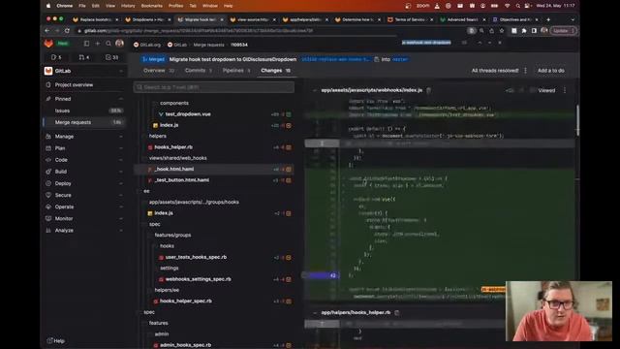Open pinned Merge requests link
This screenshot has width=620, height=349.
(x=84, y=122)
